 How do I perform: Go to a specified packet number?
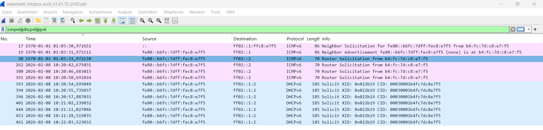click(x=97, y=21)
